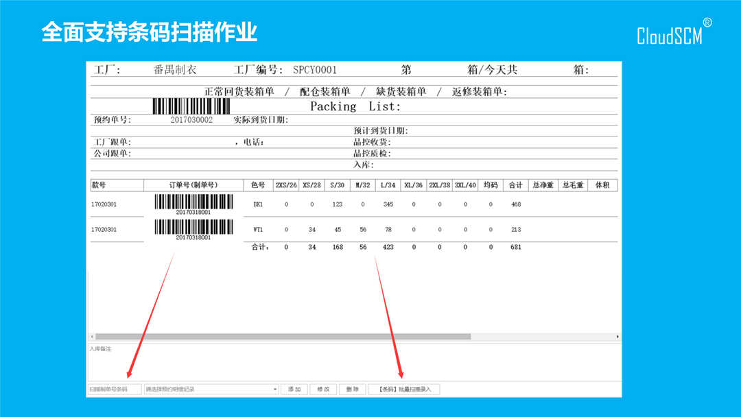
Task: Click the barcode next to Packing List title
Action: tap(191, 106)
